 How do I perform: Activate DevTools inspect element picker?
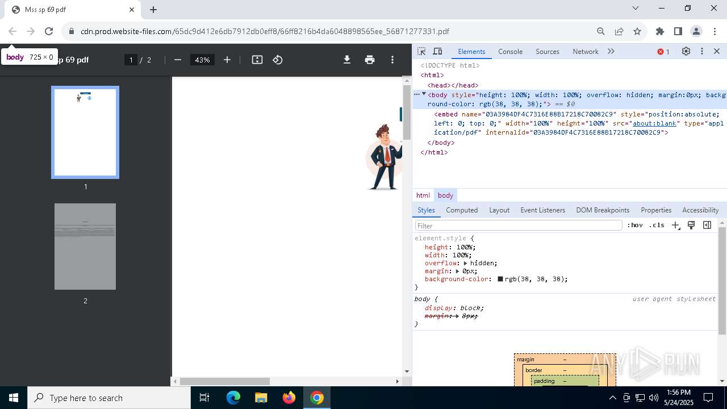point(421,51)
